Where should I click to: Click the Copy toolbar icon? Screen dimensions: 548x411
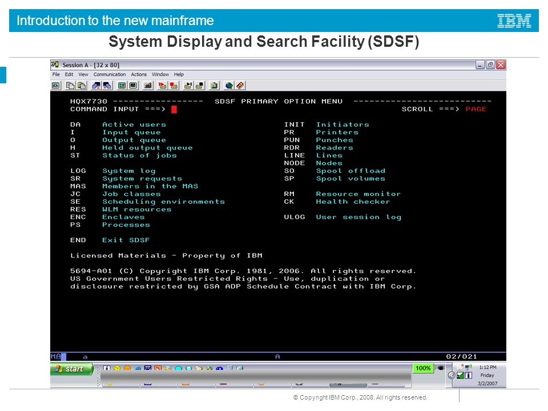70,85
